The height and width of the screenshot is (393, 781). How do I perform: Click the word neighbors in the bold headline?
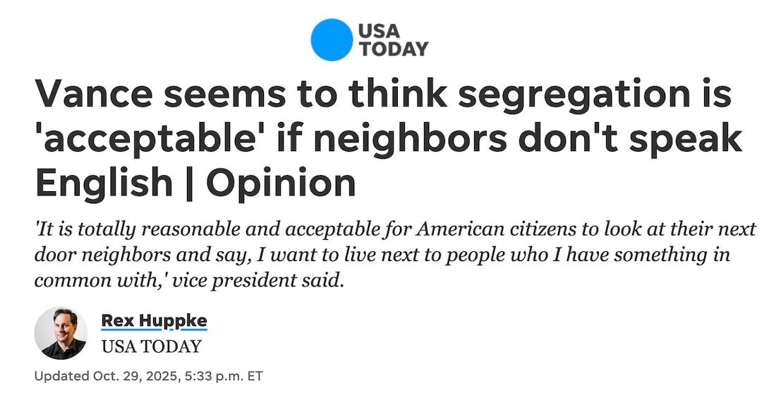[x=399, y=139]
